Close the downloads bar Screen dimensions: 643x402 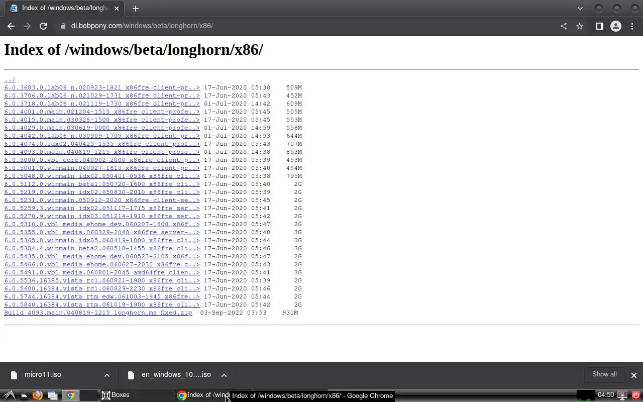coord(633,375)
